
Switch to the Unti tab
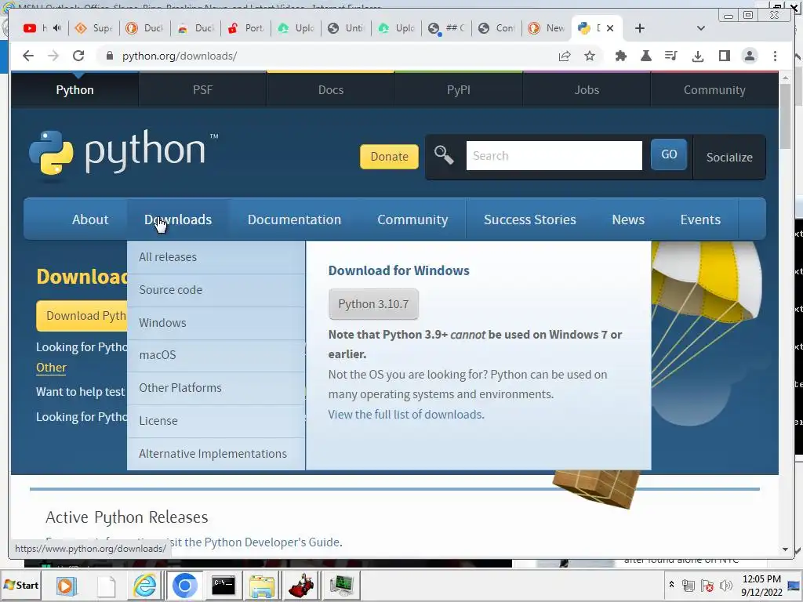pyautogui.click(x=346, y=28)
